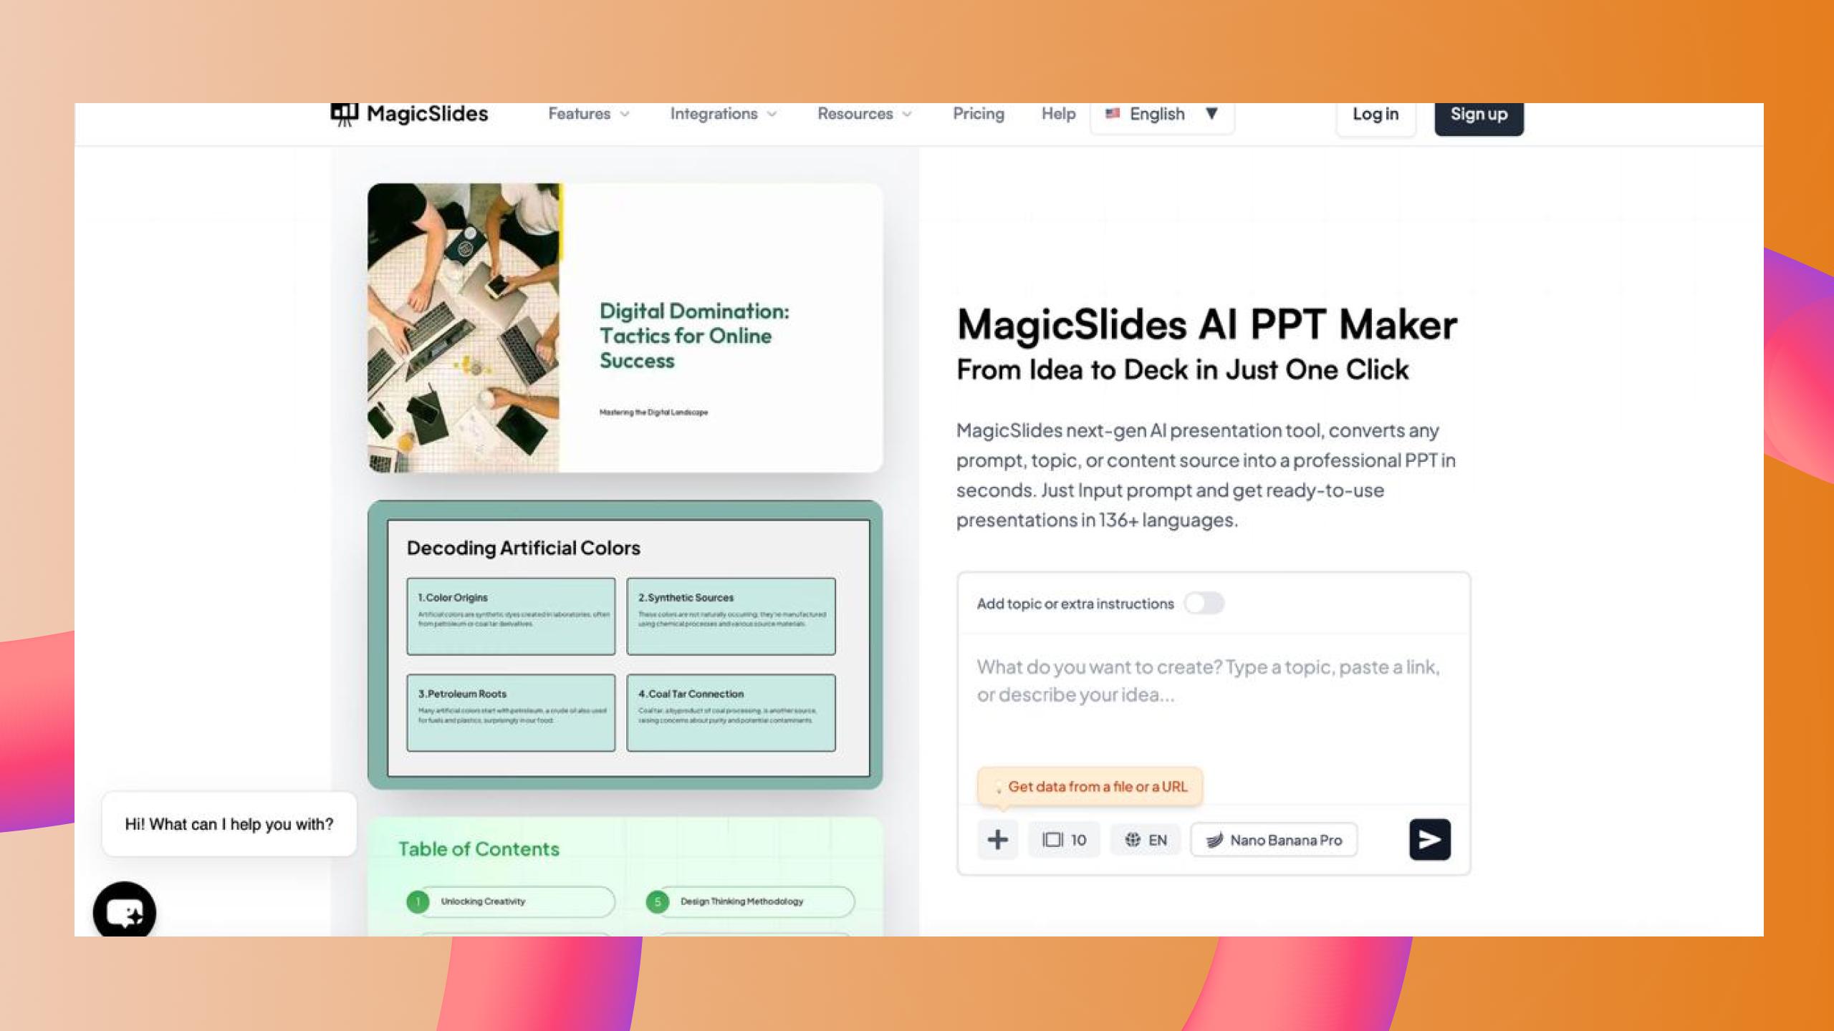
Task: Toggle Add topic or extra instructions switch
Action: pyautogui.click(x=1204, y=604)
